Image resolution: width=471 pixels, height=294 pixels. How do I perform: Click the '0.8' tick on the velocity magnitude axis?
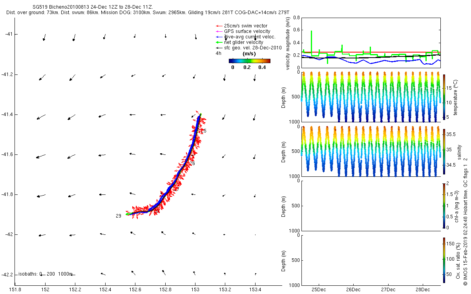[x=296, y=18]
